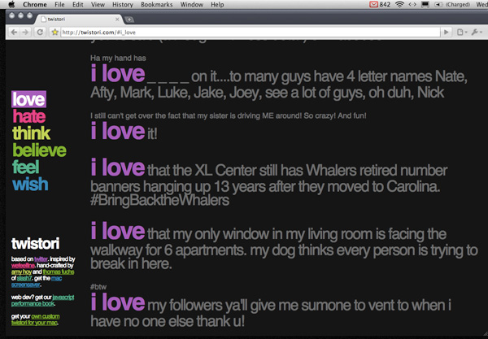The width and height of the screenshot is (488, 339).
Task: Open the Wi-Fi status menu
Action: [399, 4]
